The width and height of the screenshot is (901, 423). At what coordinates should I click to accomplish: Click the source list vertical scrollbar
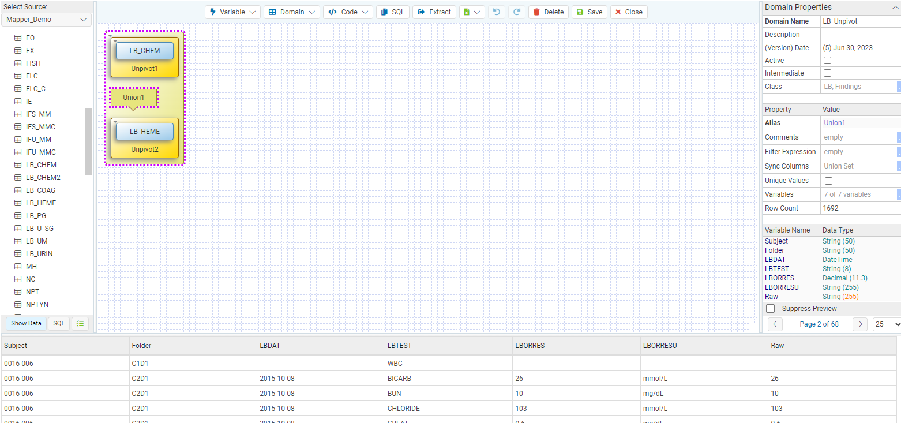(x=88, y=141)
